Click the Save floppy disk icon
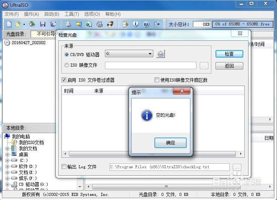277x200 pixels. coord(43,24)
